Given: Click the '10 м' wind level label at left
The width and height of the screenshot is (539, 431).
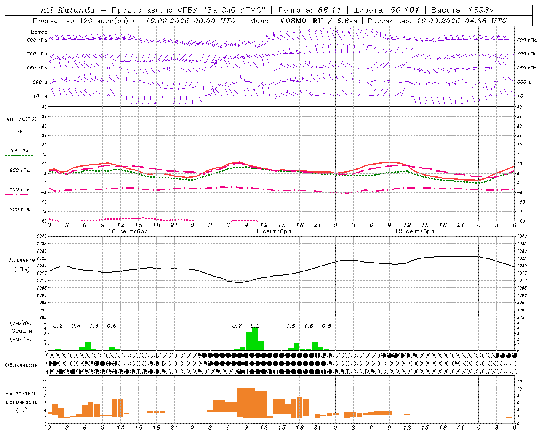Looking at the screenshot, I should click(40, 96).
